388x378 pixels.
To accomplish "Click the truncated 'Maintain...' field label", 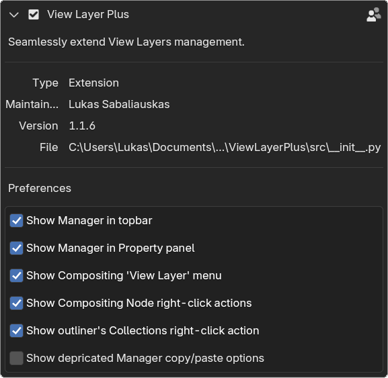I will (x=32, y=104).
